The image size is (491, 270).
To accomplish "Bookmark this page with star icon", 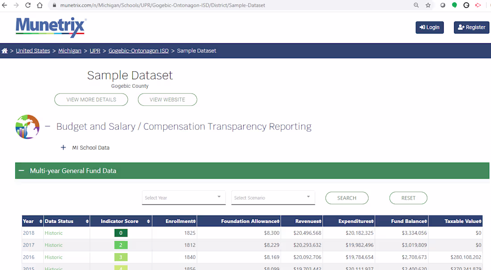I will click(428, 5).
